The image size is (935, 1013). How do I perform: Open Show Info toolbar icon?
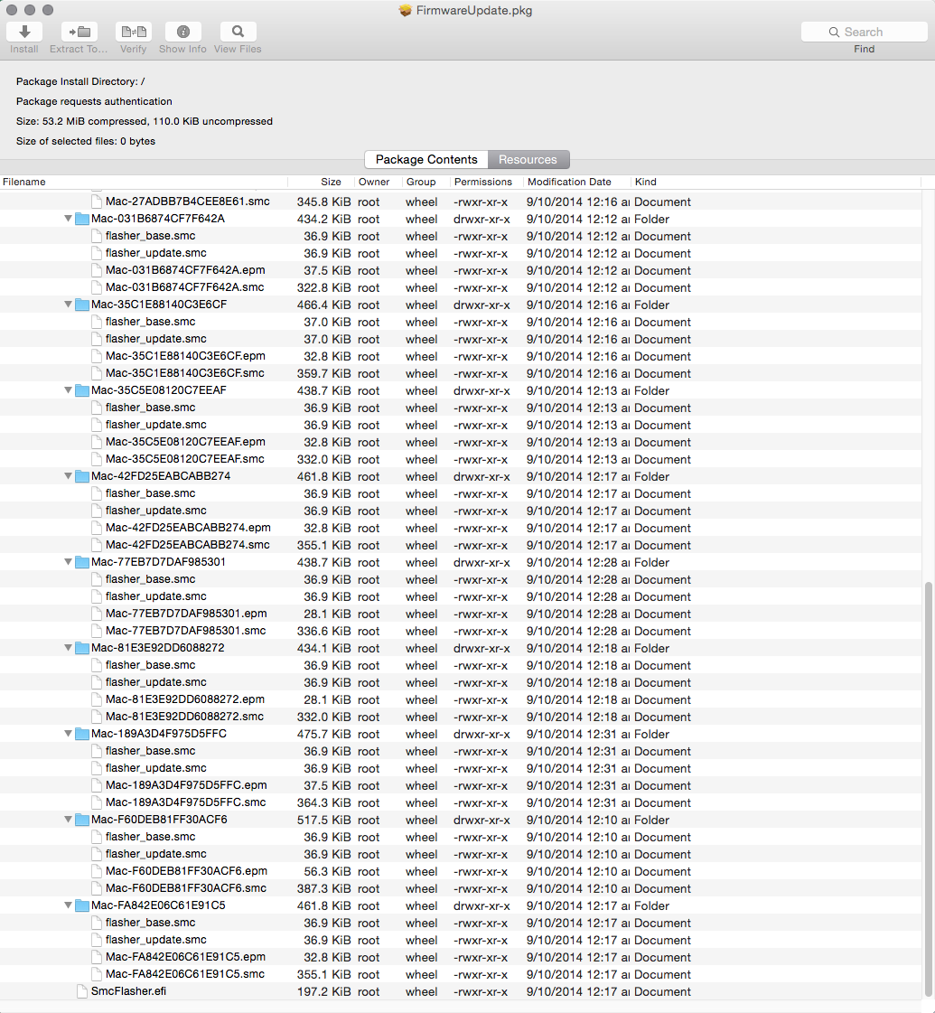click(x=183, y=31)
